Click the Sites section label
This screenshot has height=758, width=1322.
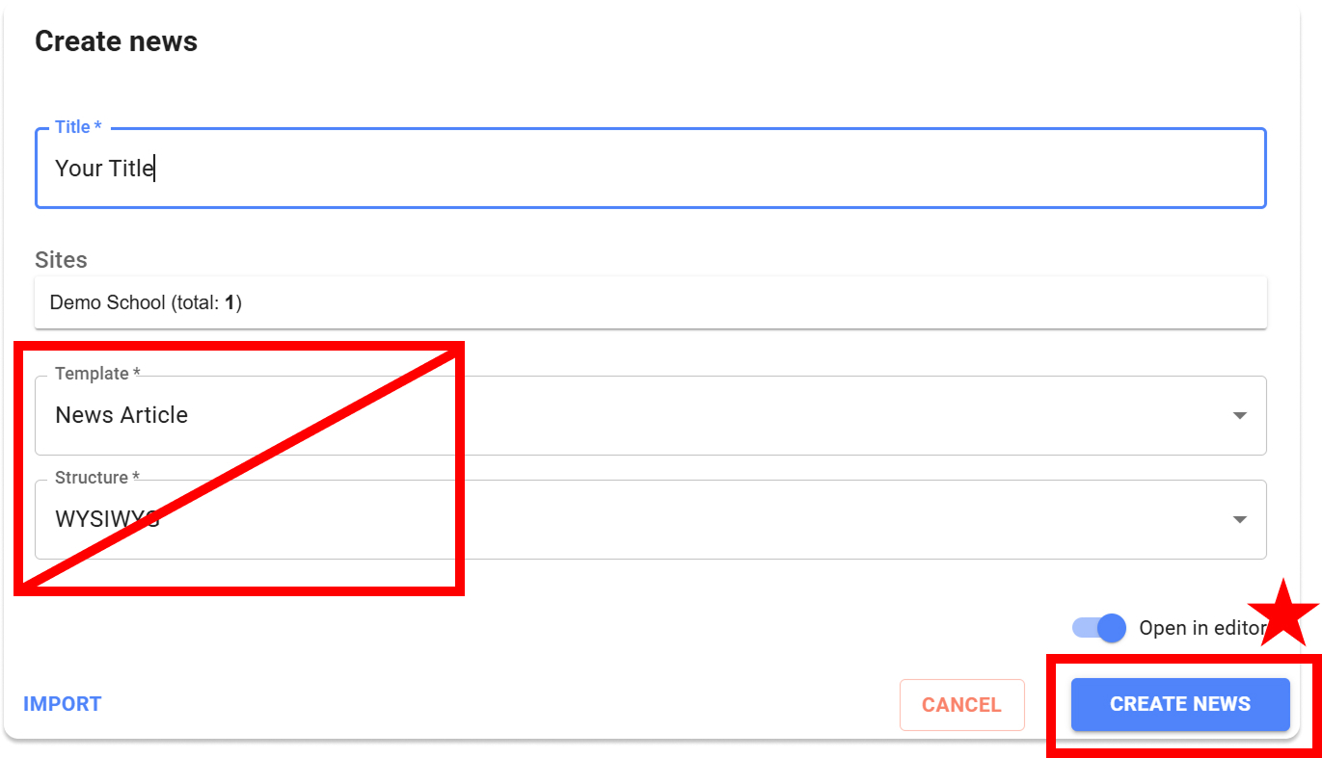(x=61, y=260)
